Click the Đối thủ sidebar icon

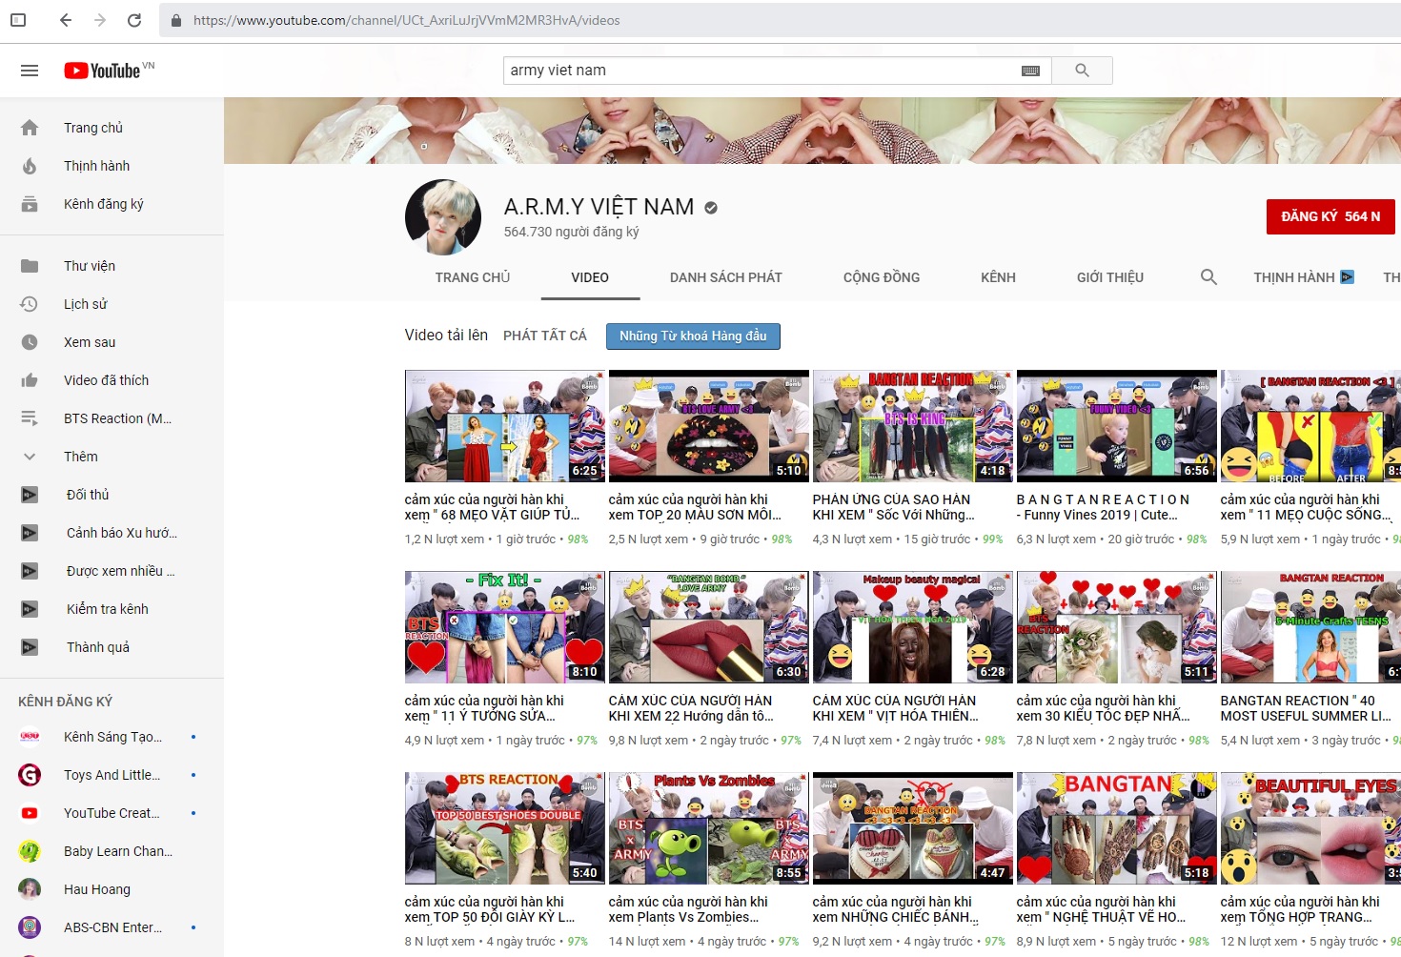30,495
